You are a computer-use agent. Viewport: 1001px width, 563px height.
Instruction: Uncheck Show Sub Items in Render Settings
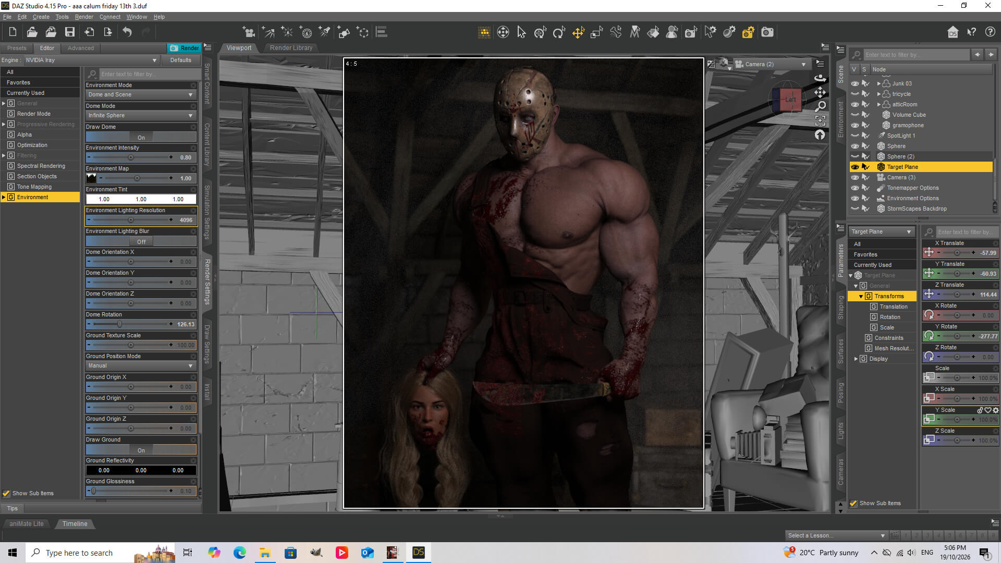coord(6,493)
